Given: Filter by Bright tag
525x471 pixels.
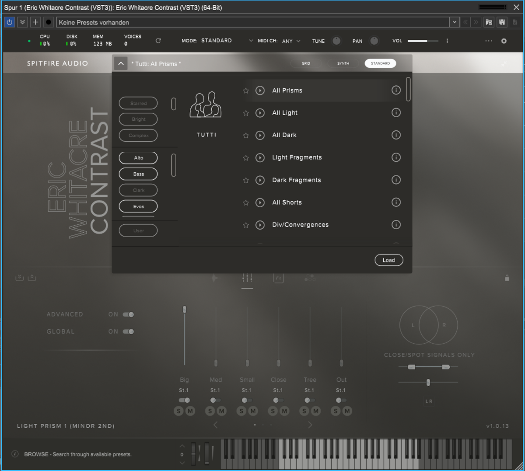Looking at the screenshot, I should click(138, 119).
